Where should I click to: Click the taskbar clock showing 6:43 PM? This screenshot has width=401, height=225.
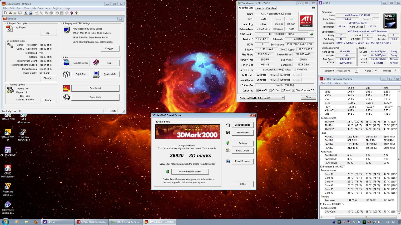390,222
